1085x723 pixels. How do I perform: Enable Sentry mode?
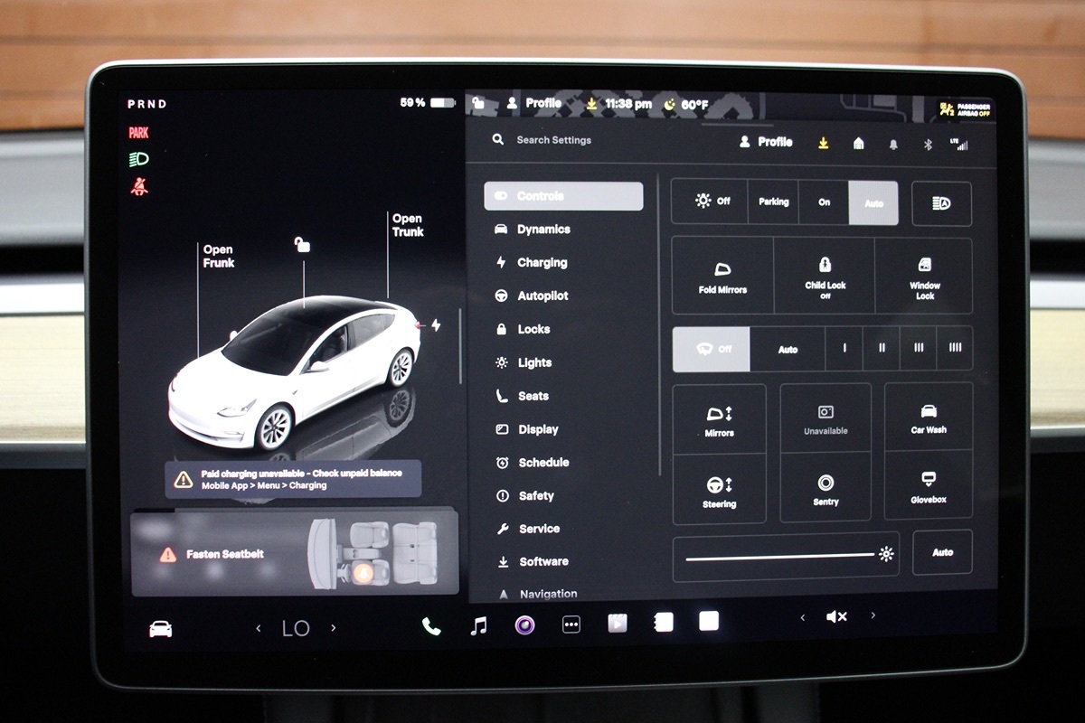[x=826, y=488]
